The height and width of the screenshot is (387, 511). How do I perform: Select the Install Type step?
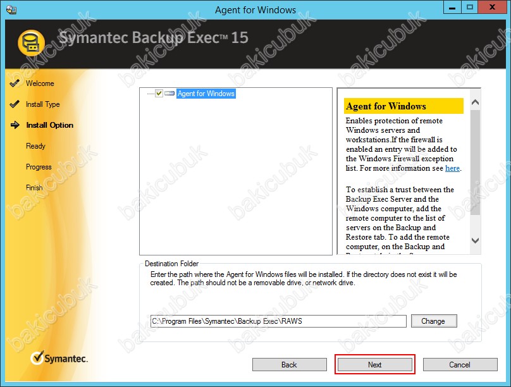[43, 104]
